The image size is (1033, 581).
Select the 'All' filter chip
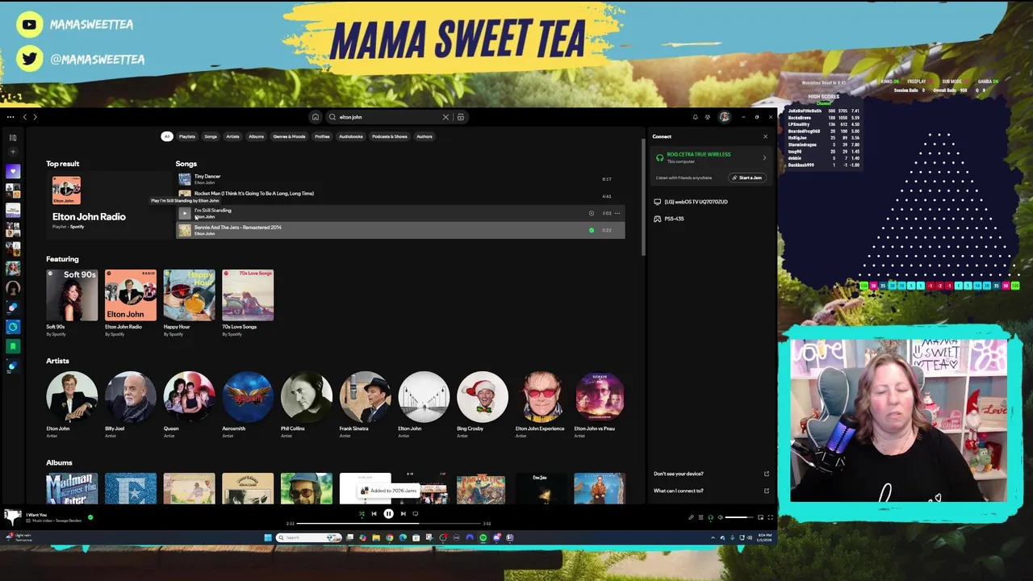pos(167,136)
